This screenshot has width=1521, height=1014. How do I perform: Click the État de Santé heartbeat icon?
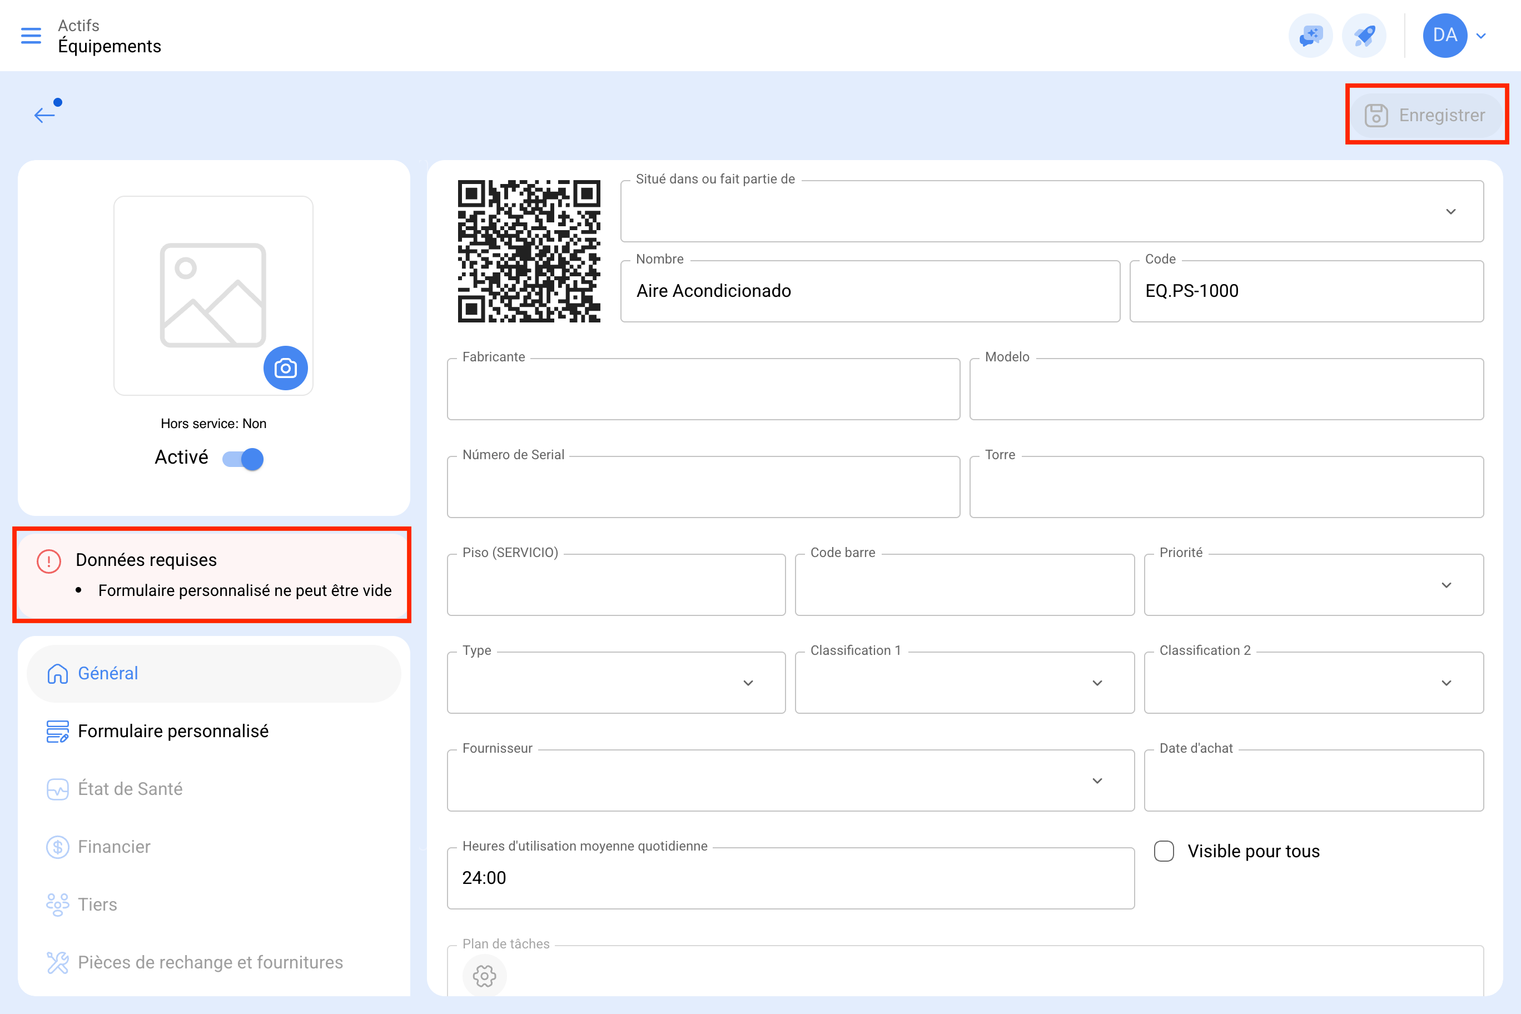click(58, 789)
